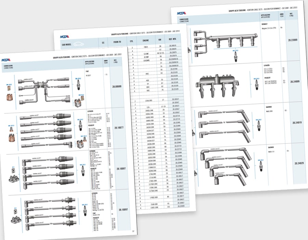308x240 pixels.
Task: Click the Renault coil rail illustration for 20.23989
Action: pos(226,43)
